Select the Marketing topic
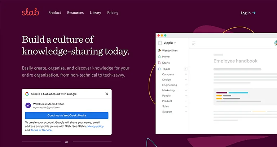The width and height of the screenshot is (277, 147). pos(168,90)
